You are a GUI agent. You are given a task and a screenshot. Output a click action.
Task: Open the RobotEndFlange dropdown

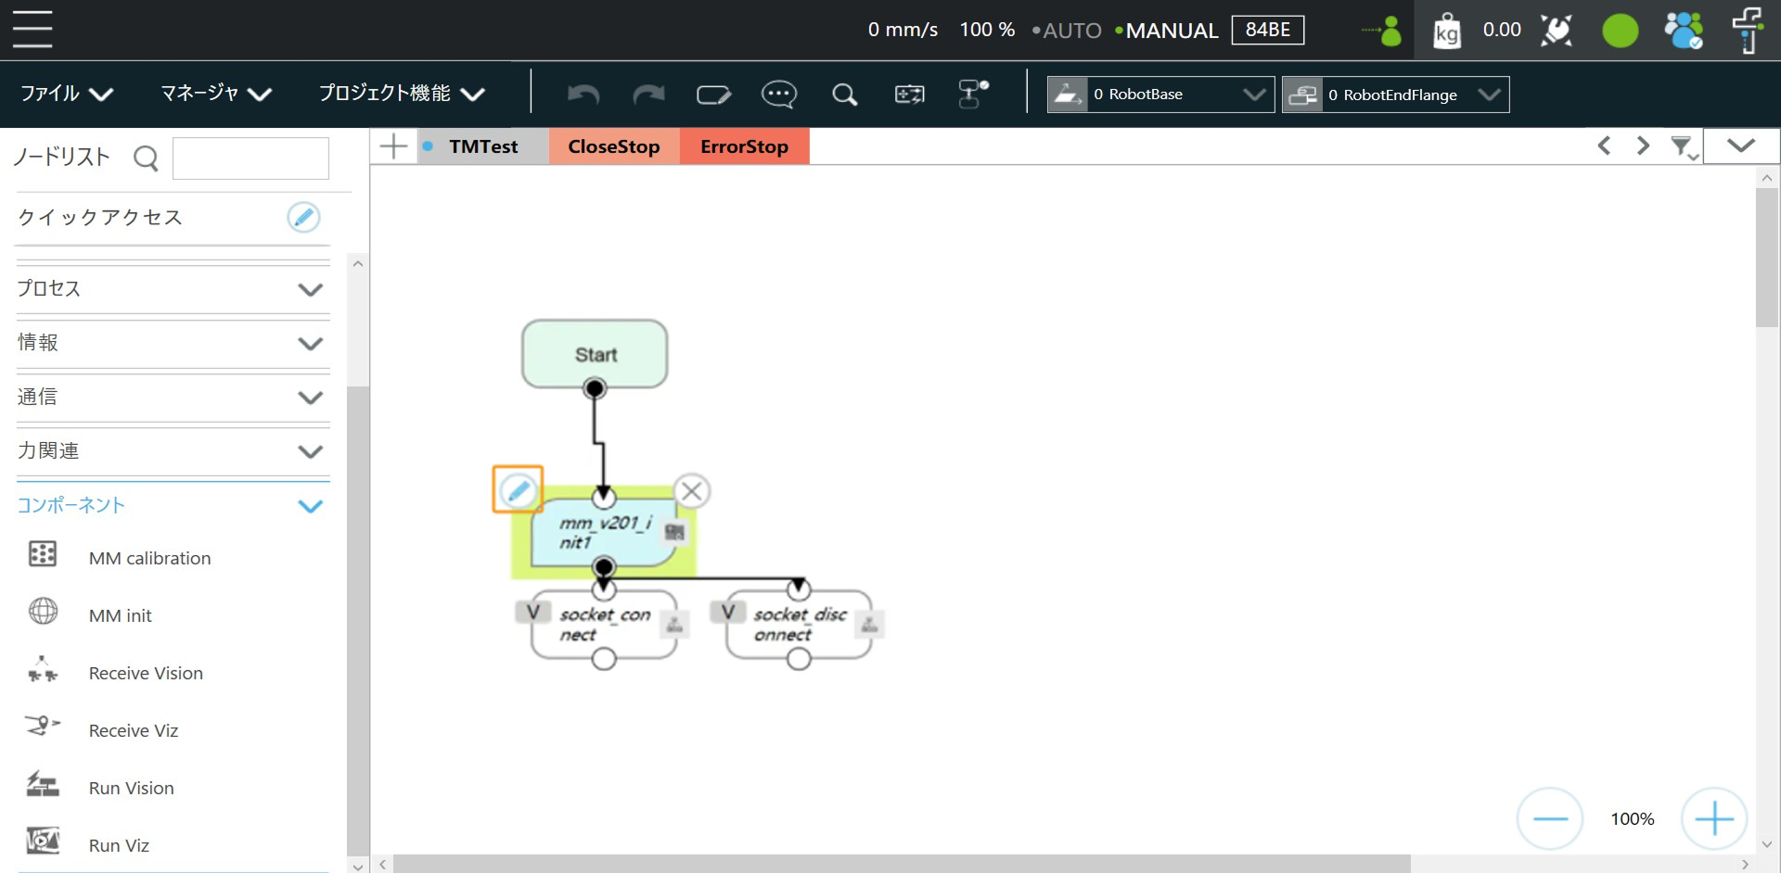[1395, 95]
